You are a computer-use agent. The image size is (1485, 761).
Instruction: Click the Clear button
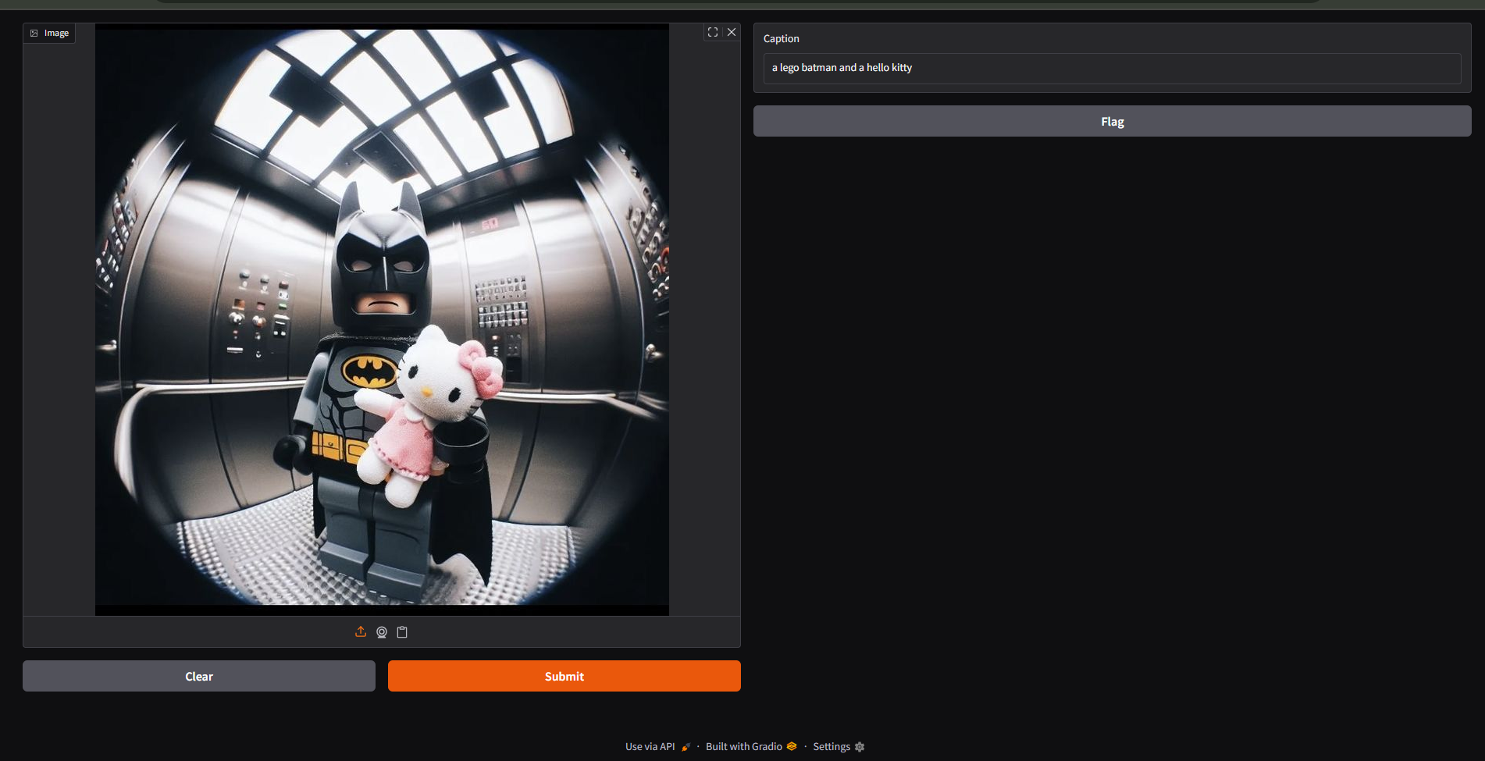[x=199, y=676]
